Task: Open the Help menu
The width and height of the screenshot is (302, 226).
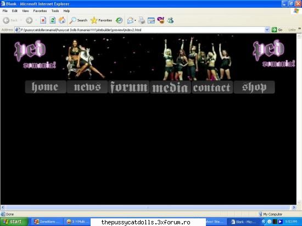Action: 66,11
